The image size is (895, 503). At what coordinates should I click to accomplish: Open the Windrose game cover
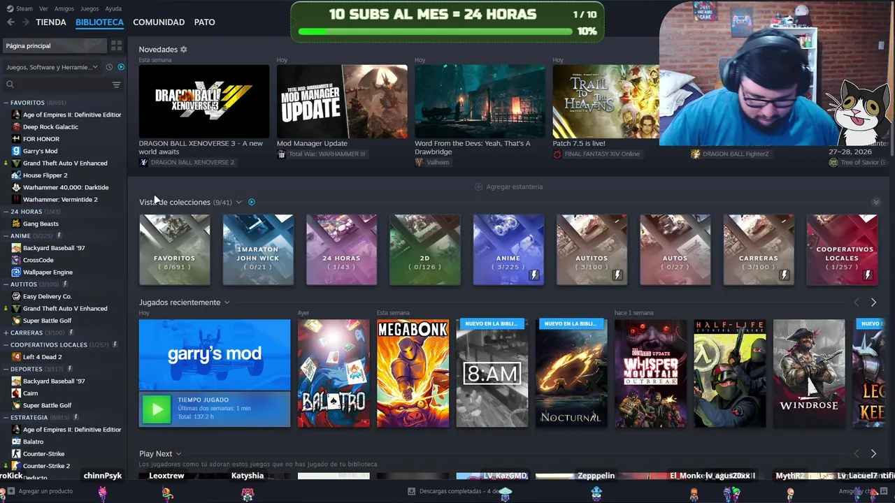pyautogui.click(x=809, y=373)
